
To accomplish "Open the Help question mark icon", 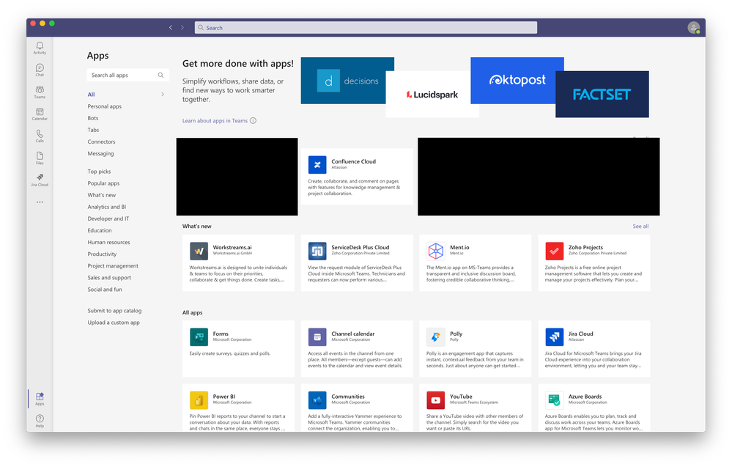I will click(40, 420).
